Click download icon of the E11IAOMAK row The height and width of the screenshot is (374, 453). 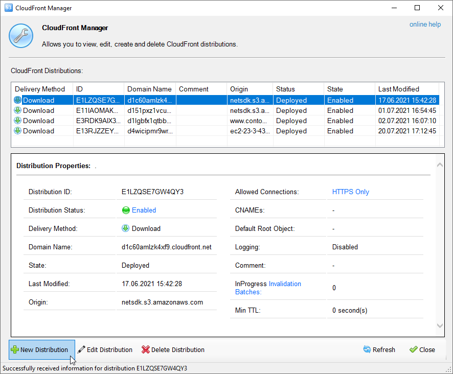tap(17, 110)
